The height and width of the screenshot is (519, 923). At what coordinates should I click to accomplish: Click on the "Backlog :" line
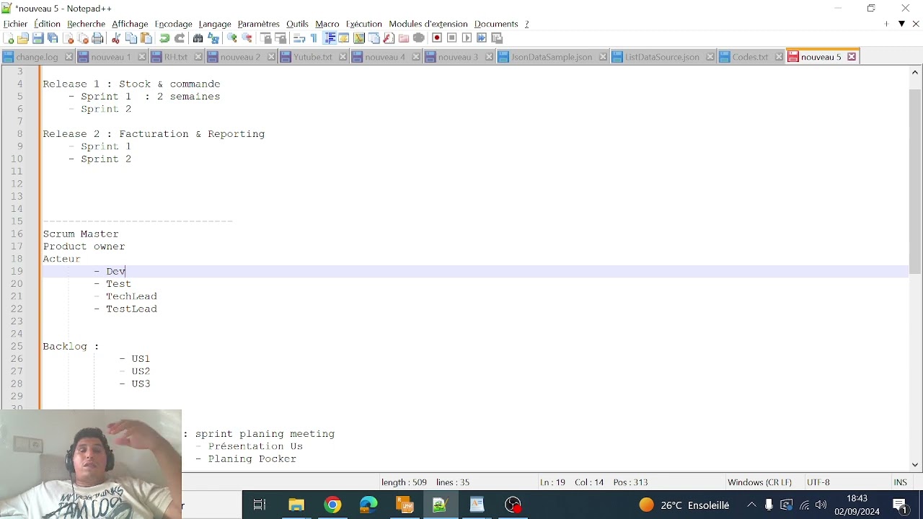71,346
